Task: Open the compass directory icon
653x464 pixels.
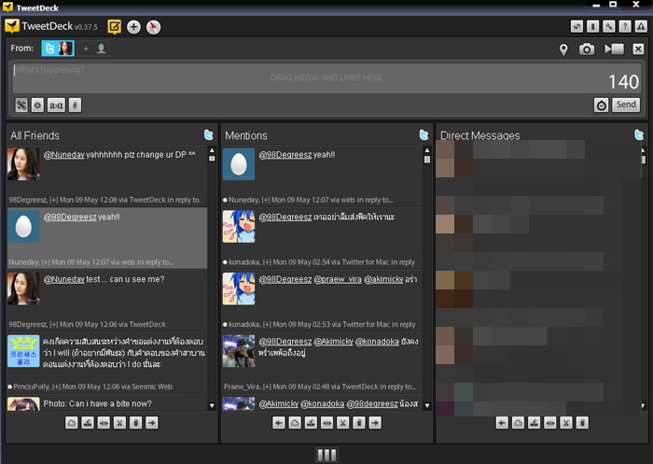Action: pos(153,27)
